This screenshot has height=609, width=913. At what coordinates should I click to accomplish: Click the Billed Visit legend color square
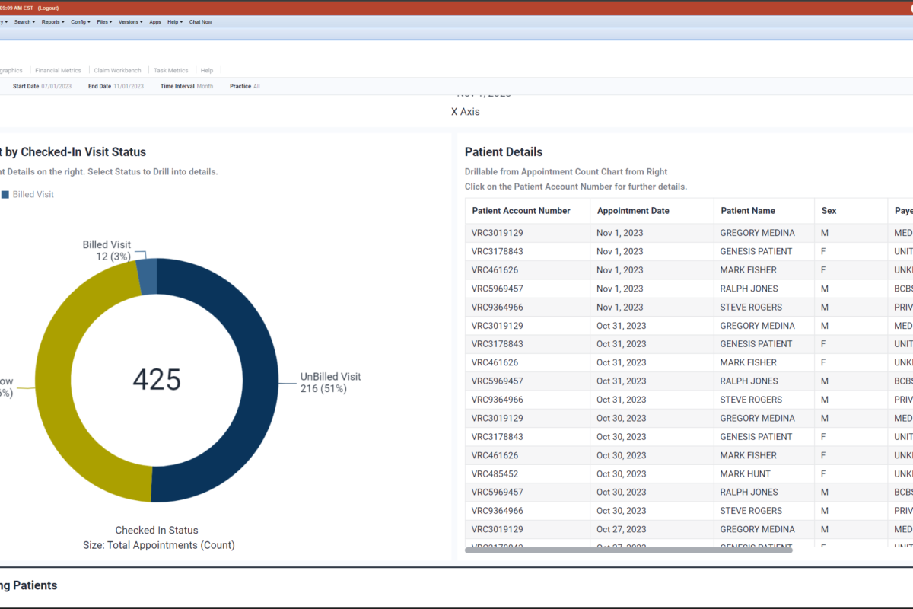click(5, 195)
